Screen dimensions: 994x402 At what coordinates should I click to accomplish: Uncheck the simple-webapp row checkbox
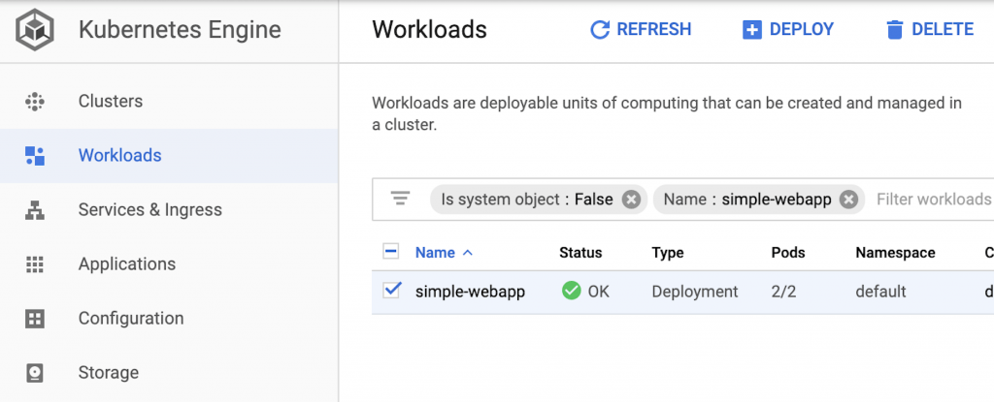pyautogui.click(x=392, y=291)
